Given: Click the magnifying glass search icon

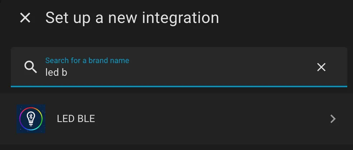Looking at the screenshot, I should (31, 67).
